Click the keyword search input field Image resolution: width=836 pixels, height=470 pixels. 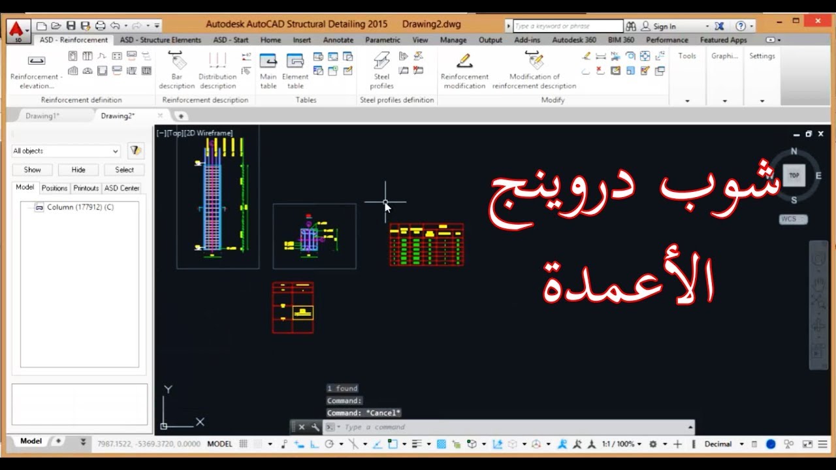568,26
